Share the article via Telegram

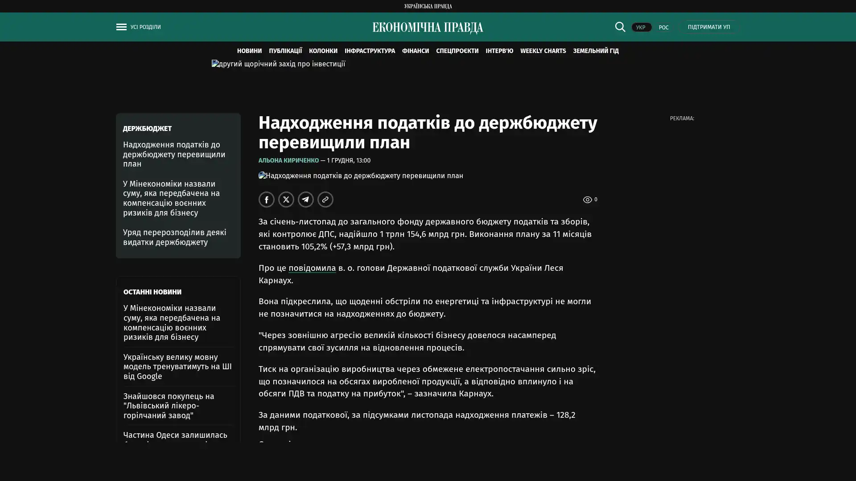[x=306, y=200]
